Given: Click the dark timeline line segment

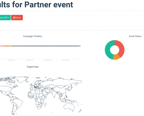Looking at the screenshot, I should (x=50, y=46).
